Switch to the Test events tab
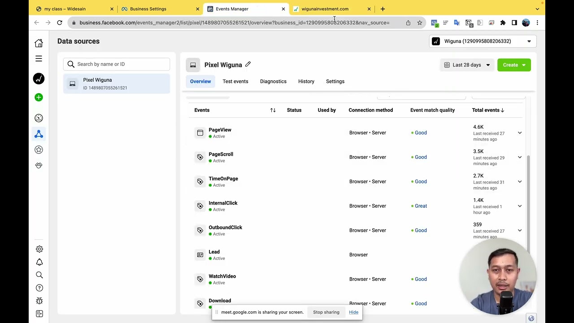 coord(235,82)
